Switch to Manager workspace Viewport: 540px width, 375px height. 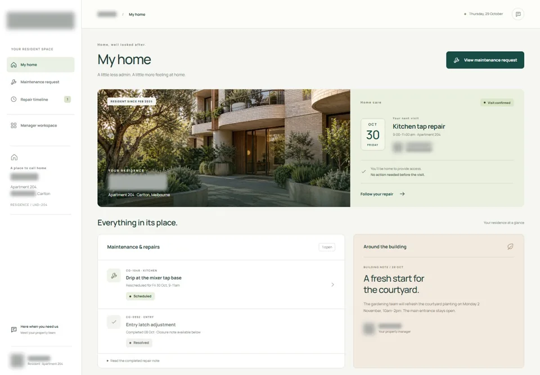40,125
